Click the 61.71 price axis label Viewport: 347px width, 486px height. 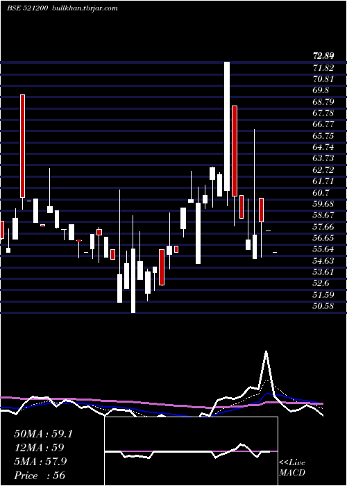point(323,181)
